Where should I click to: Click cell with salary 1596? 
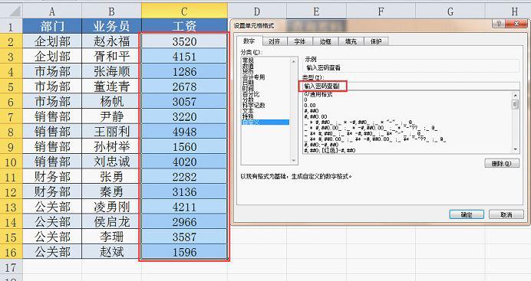[184, 252]
